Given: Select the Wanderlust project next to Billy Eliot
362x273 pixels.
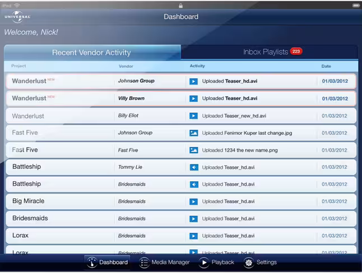Looking at the screenshot, I should tap(28, 116).
